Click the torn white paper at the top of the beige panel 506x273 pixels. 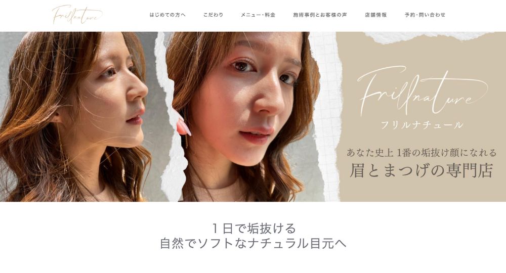click(429, 37)
